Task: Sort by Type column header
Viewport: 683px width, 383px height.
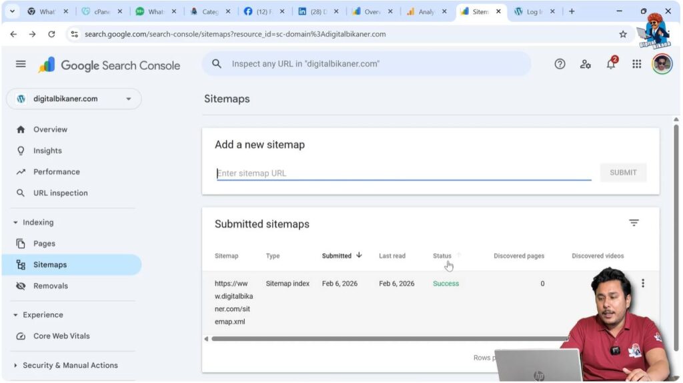Action: pos(273,256)
